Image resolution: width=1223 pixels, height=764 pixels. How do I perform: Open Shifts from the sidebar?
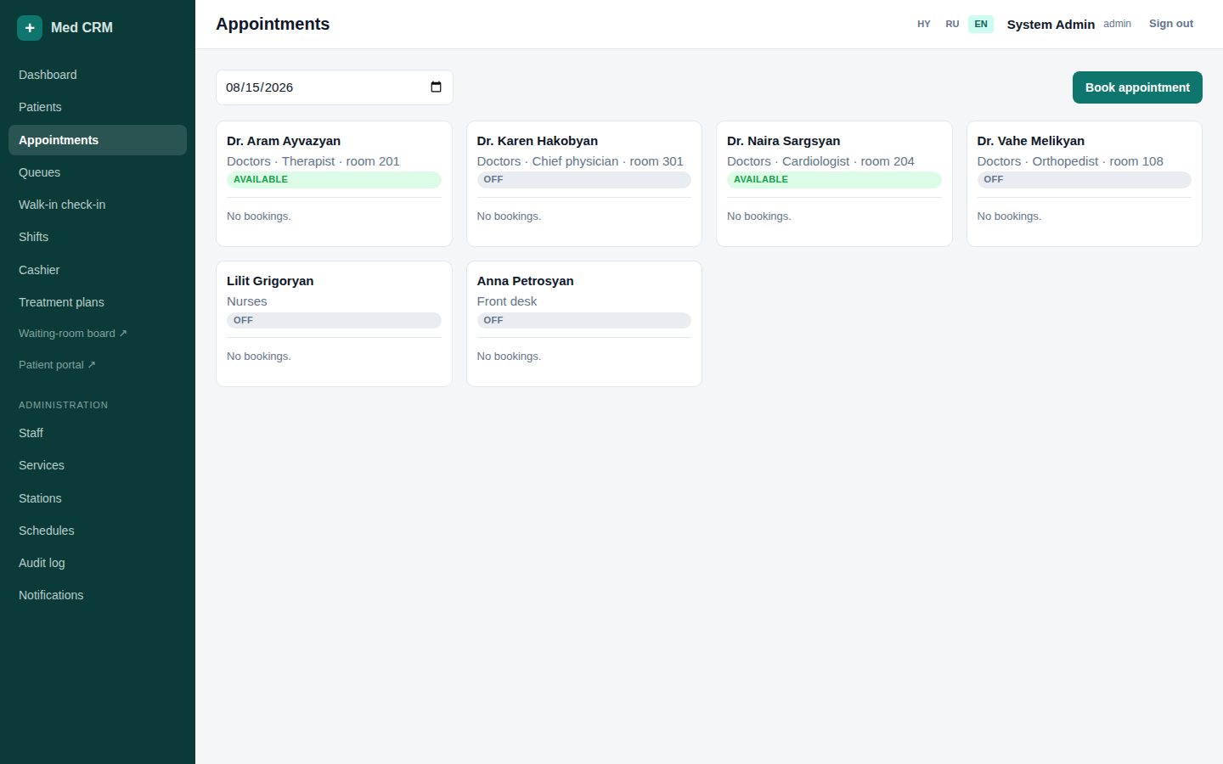tap(98, 237)
